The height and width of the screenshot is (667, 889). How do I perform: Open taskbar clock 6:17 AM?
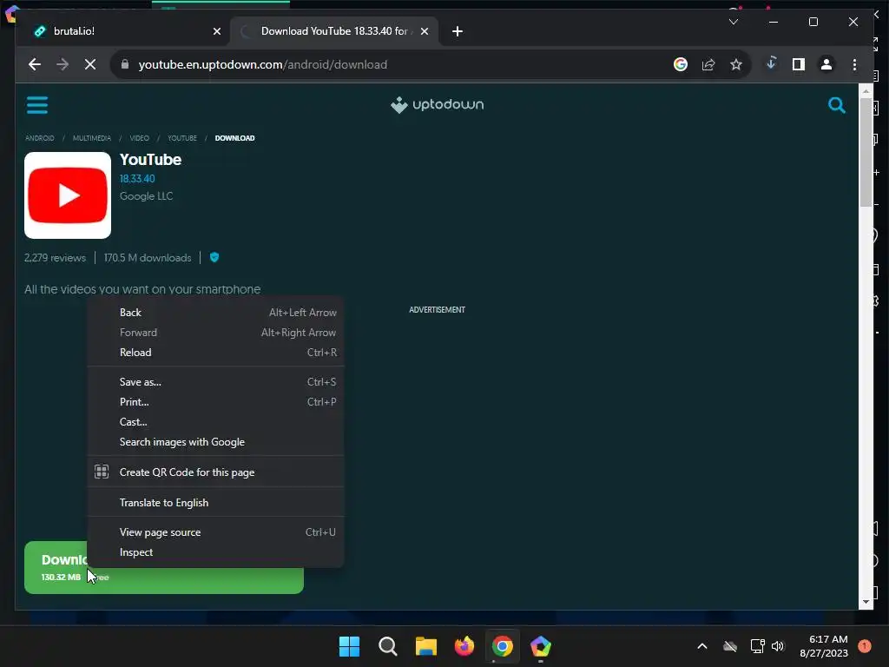pos(824,646)
